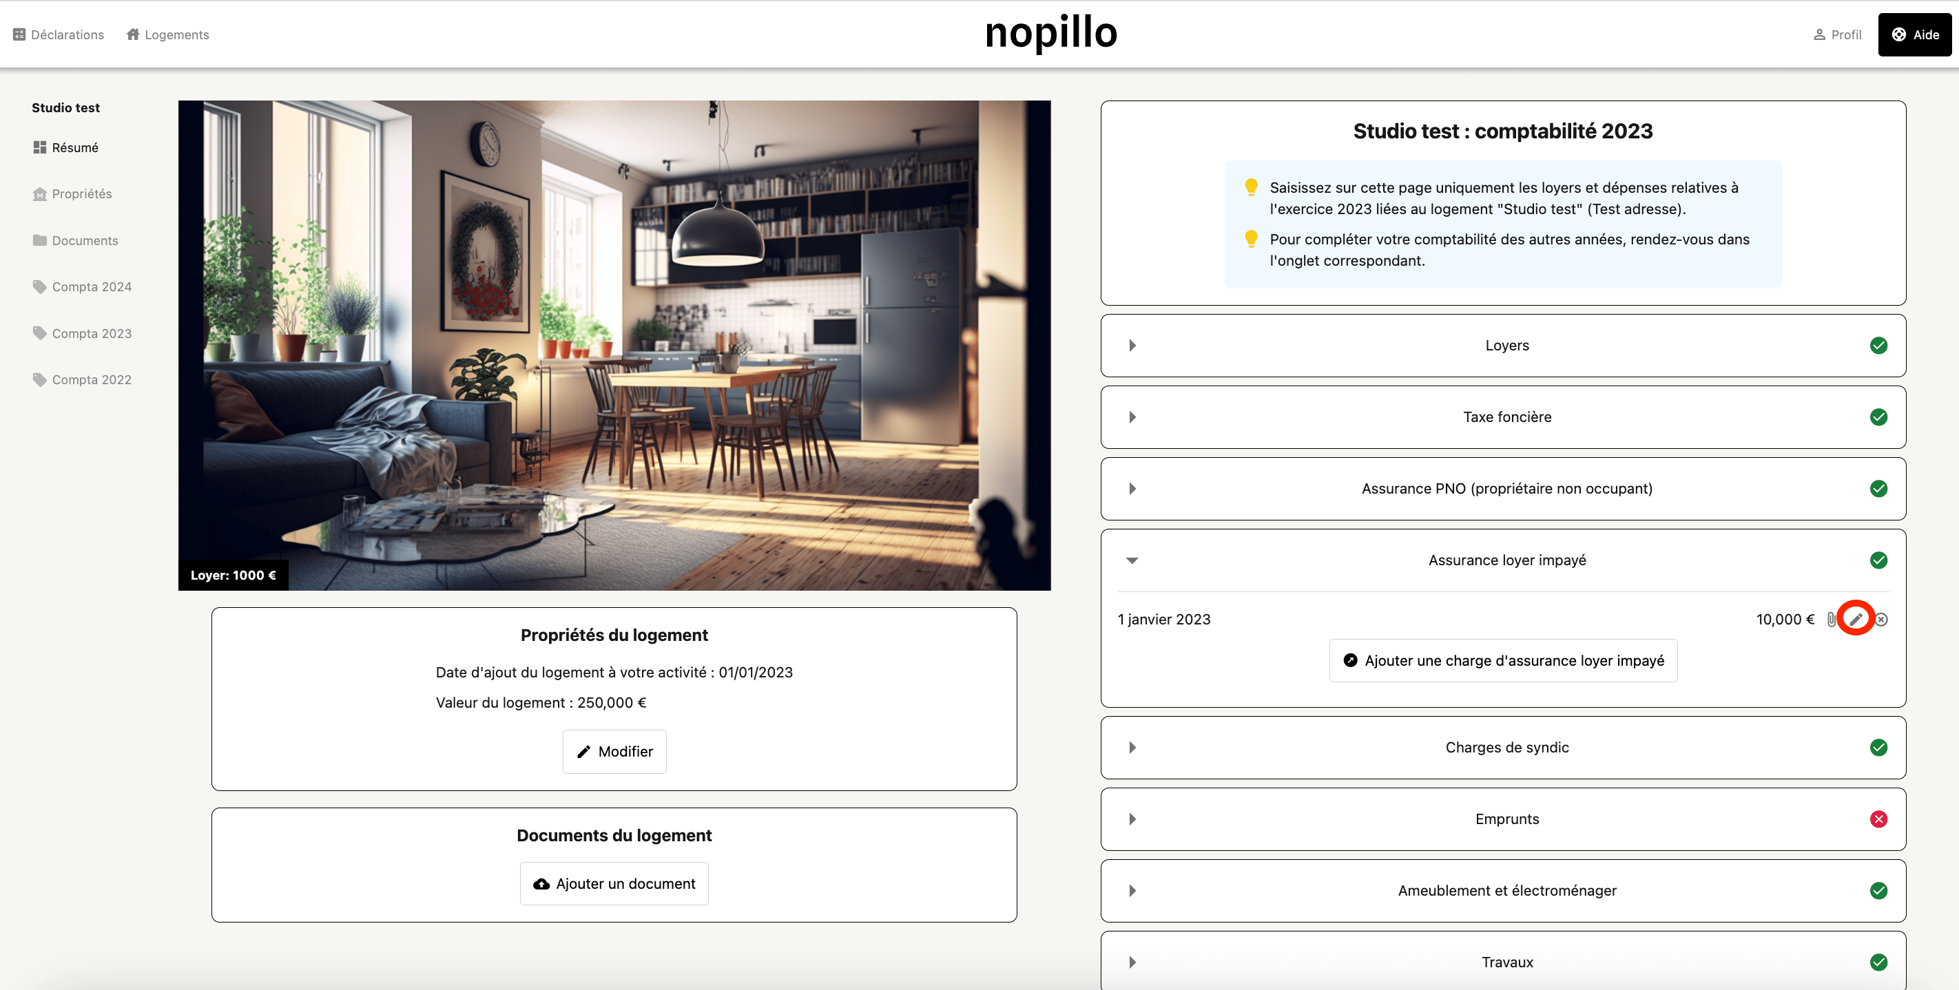Click the red error status on Emprunts

pos(1878,819)
